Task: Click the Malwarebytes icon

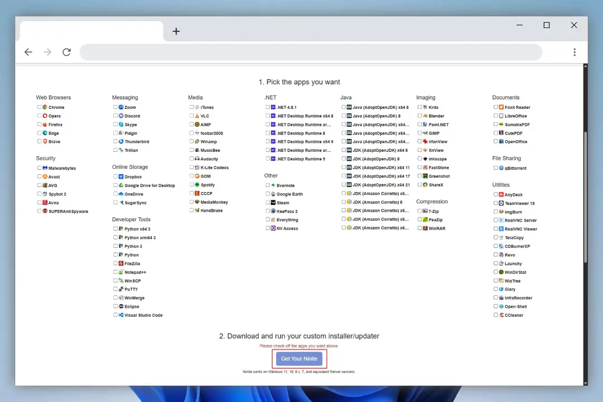Action: (x=45, y=168)
